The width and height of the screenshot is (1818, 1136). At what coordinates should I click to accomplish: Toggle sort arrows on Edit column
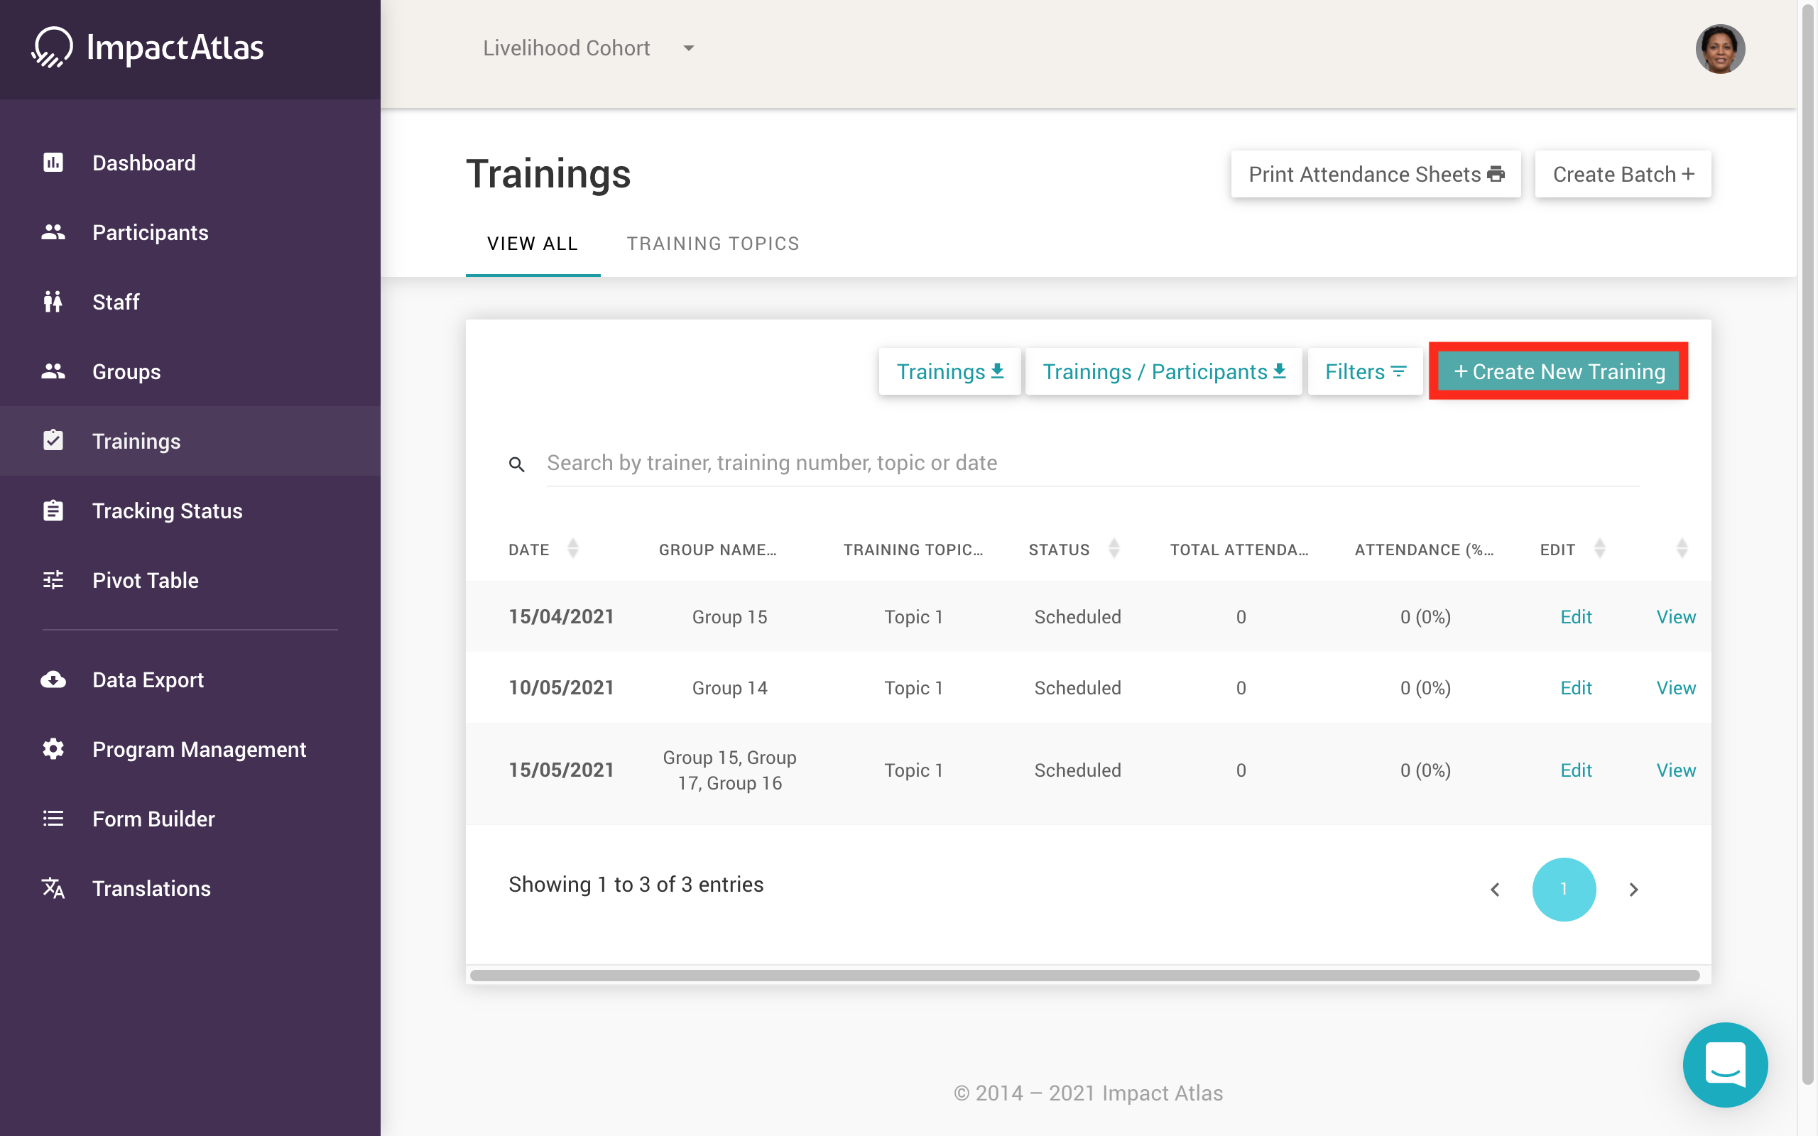tap(1599, 548)
